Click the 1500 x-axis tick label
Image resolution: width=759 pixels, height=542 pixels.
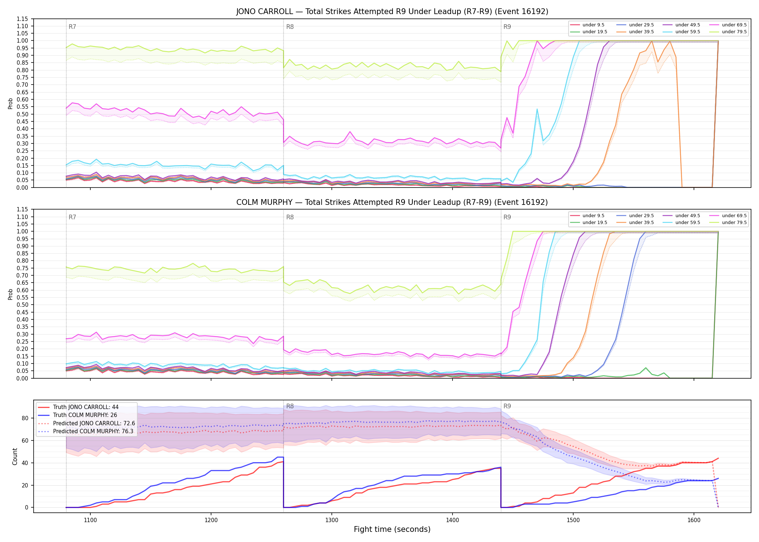pos(573,520)
